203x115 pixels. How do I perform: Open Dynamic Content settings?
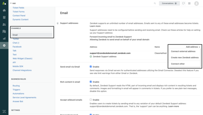coord(20,20)
